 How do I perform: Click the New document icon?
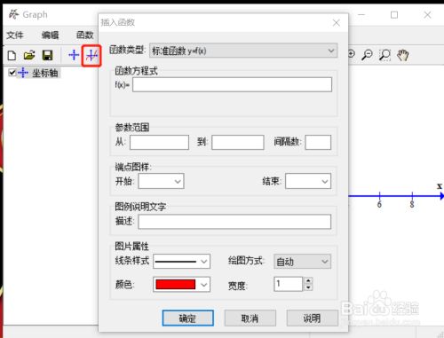tap(12, 55)
